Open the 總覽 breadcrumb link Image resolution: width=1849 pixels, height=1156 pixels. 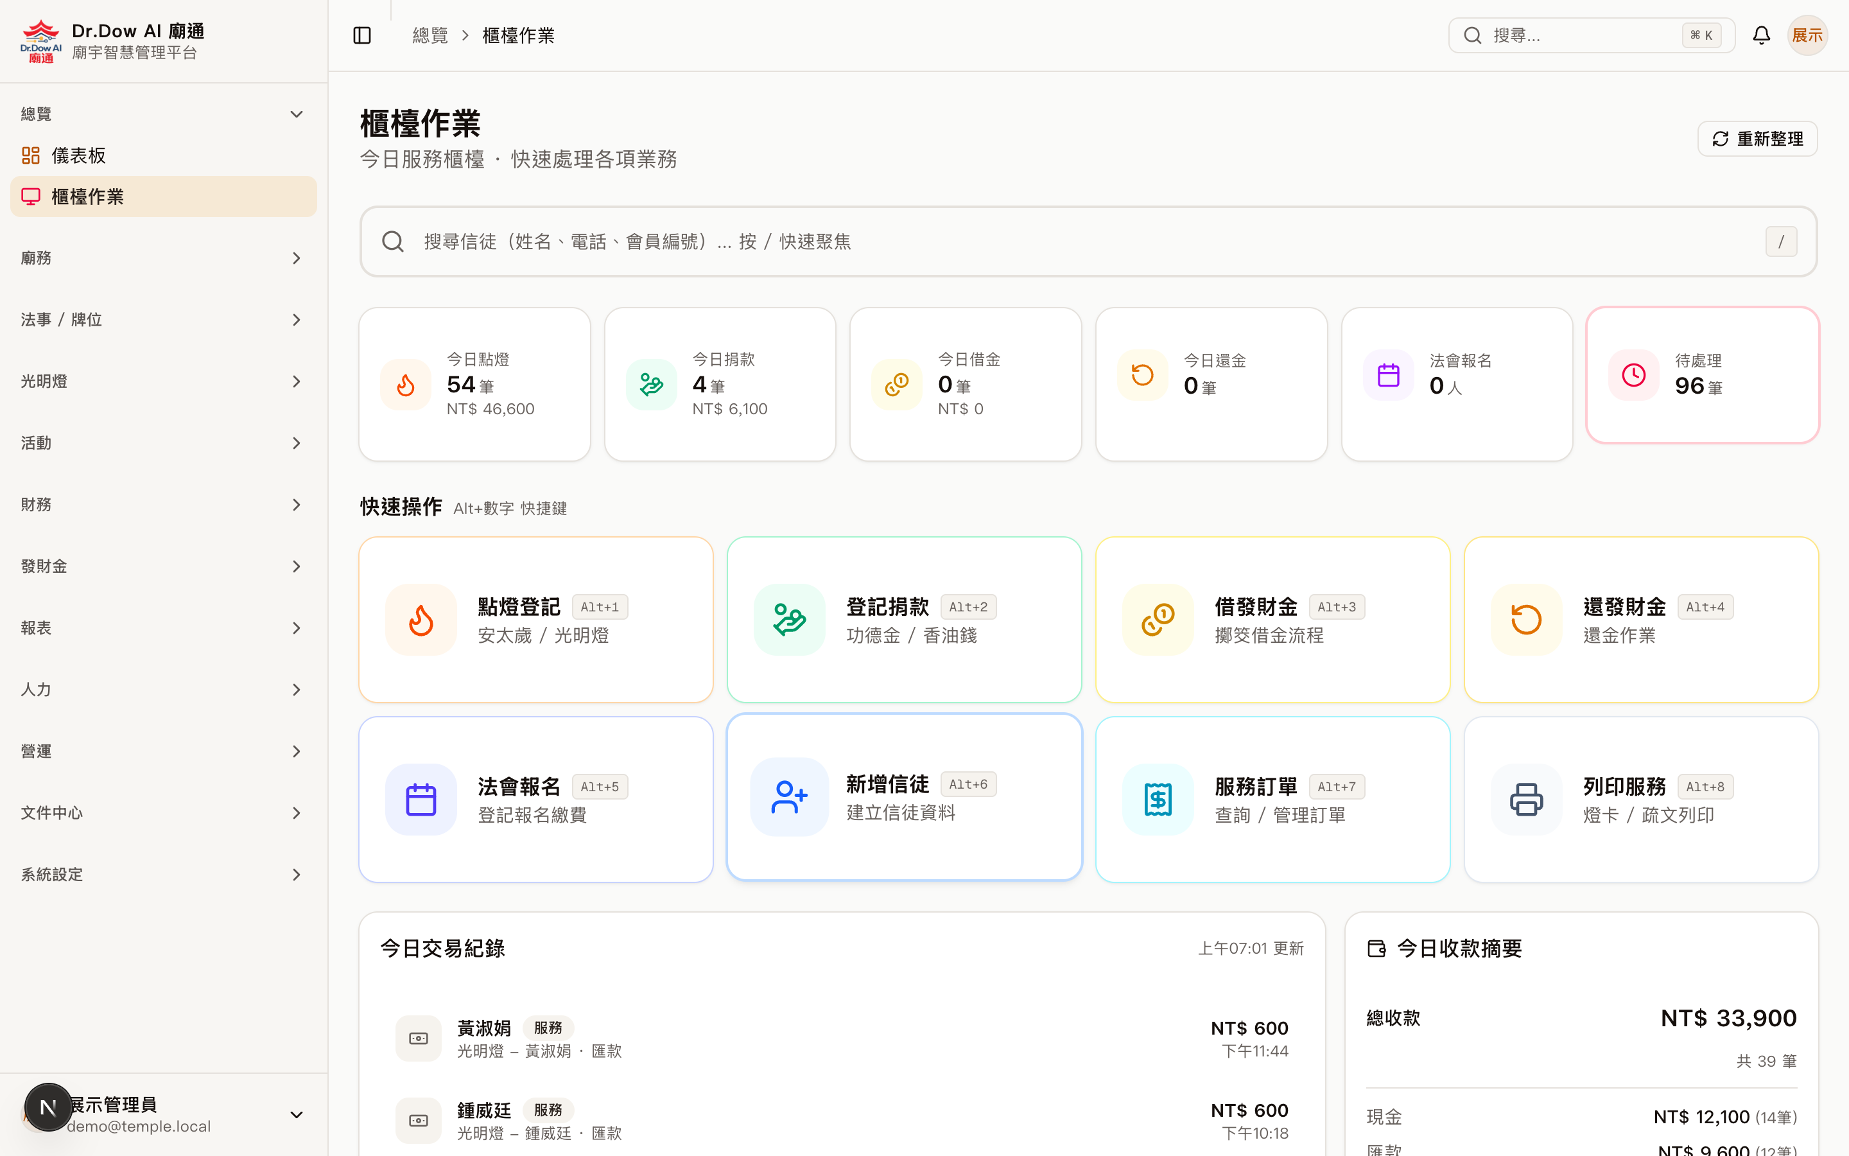(430, 35)
